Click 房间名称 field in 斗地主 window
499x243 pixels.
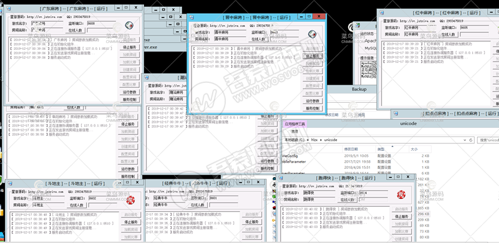click(x=49, y=205)
